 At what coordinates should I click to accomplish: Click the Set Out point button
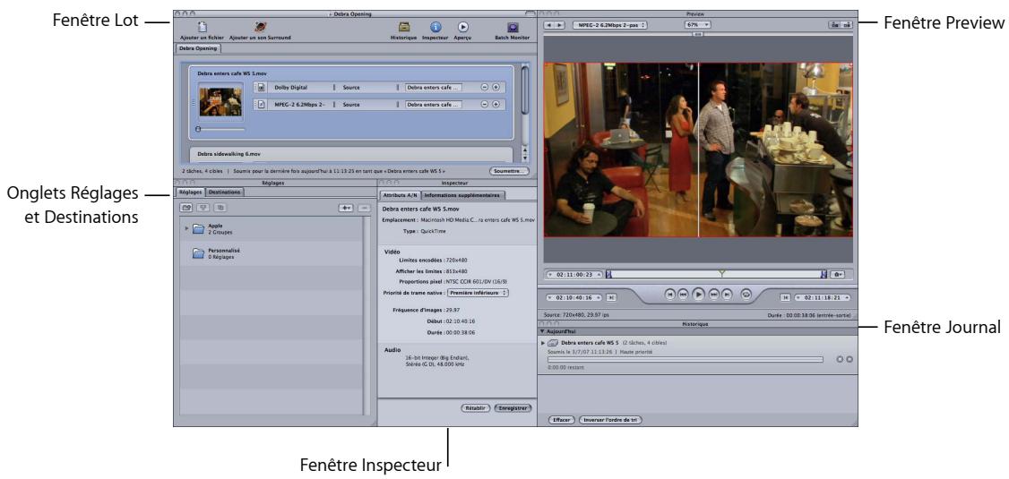(x=785, y=297)
